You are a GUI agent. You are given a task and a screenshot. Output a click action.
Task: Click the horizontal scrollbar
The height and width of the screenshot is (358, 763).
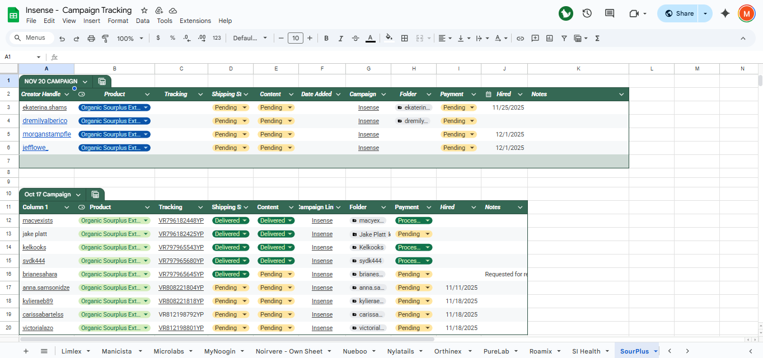coord(227,339)
